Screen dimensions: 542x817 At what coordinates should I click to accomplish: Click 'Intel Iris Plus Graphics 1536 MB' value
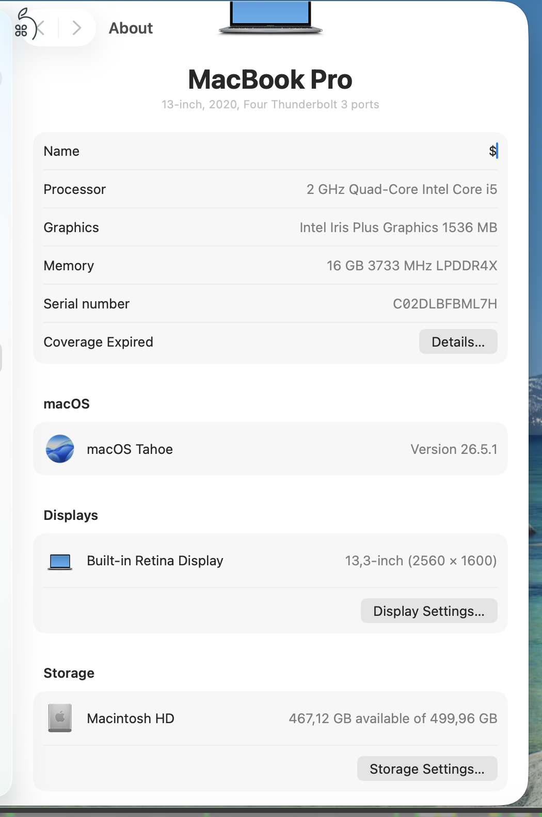(x=398, y=227)
